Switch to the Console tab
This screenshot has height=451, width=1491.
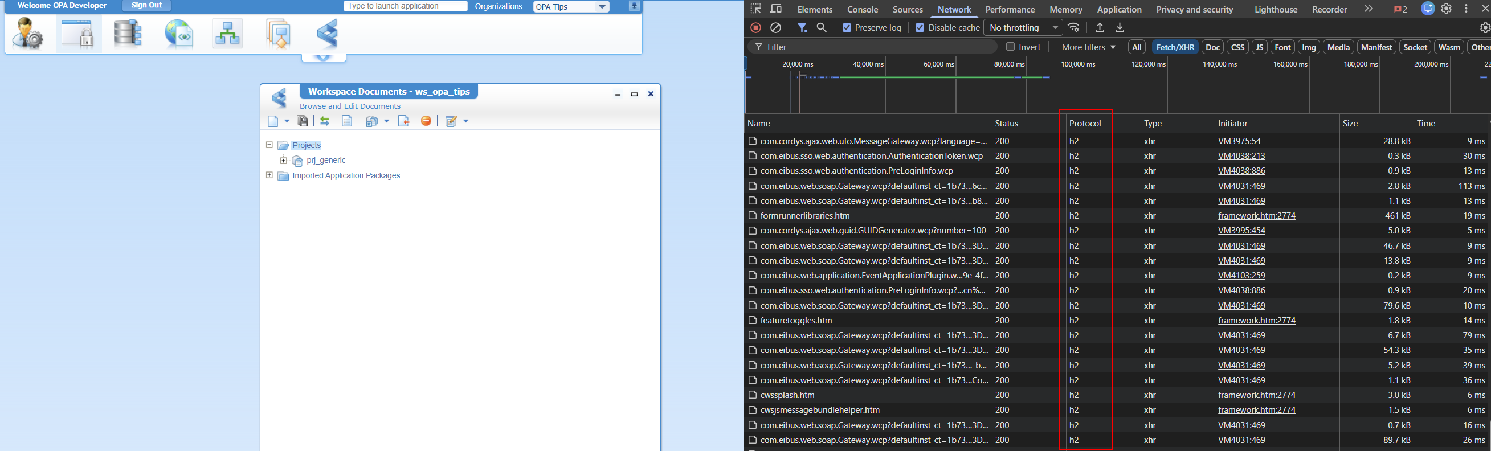[863, 9]
